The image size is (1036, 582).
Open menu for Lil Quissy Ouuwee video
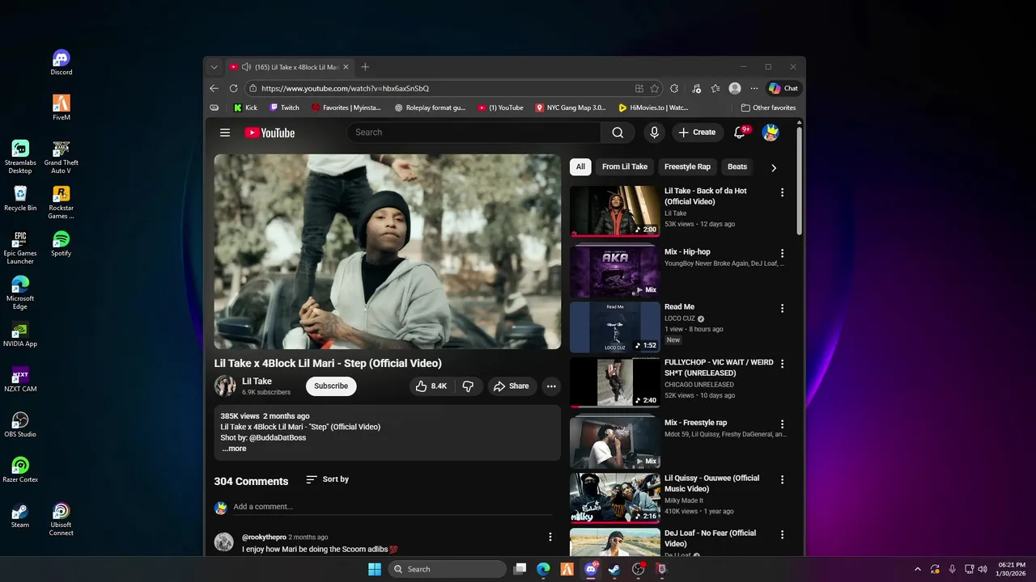(782, 479)
